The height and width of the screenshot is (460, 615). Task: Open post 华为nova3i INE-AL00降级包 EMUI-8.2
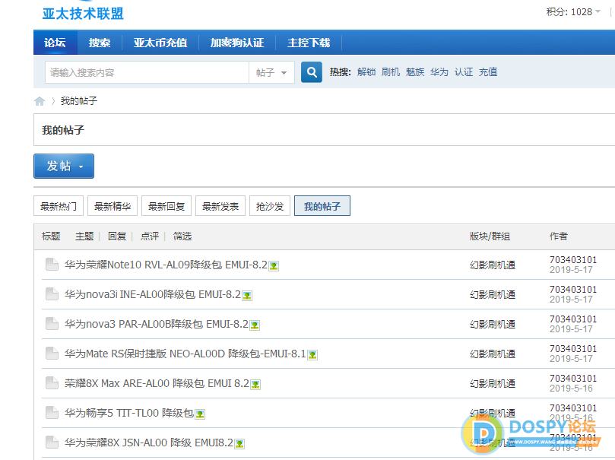[x=153, y=294]
